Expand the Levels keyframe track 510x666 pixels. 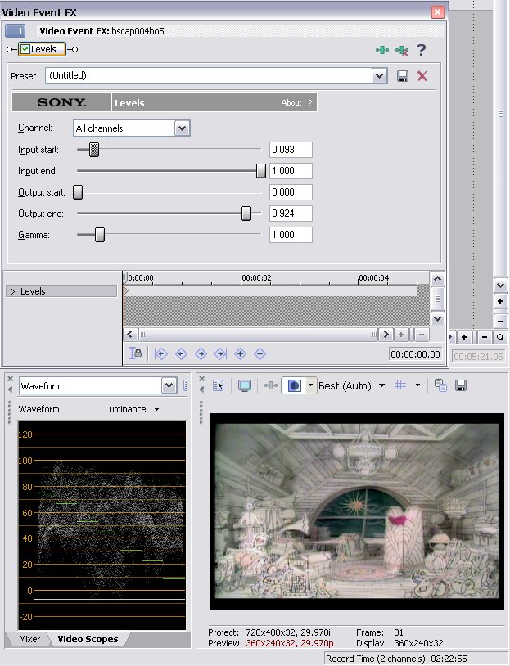[x=13, y=291]
